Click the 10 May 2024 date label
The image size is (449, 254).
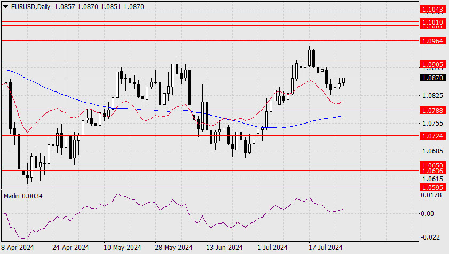tap(122, 247)
